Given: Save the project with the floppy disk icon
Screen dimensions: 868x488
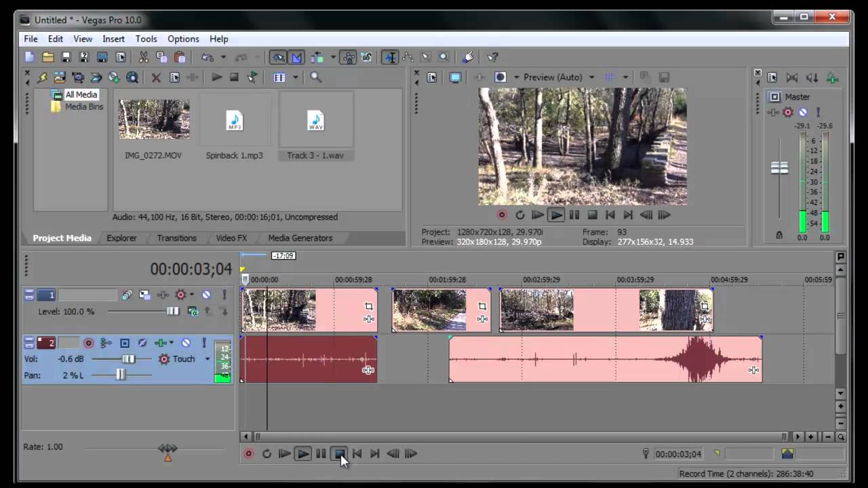Looking at the screenshot, I should click(x=66, y=58).
